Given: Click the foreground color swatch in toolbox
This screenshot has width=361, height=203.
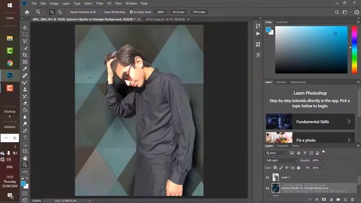Looking at the screenshot, I should pos(23,183).
